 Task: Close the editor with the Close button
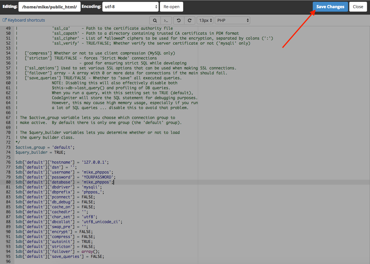pos(358,7)
